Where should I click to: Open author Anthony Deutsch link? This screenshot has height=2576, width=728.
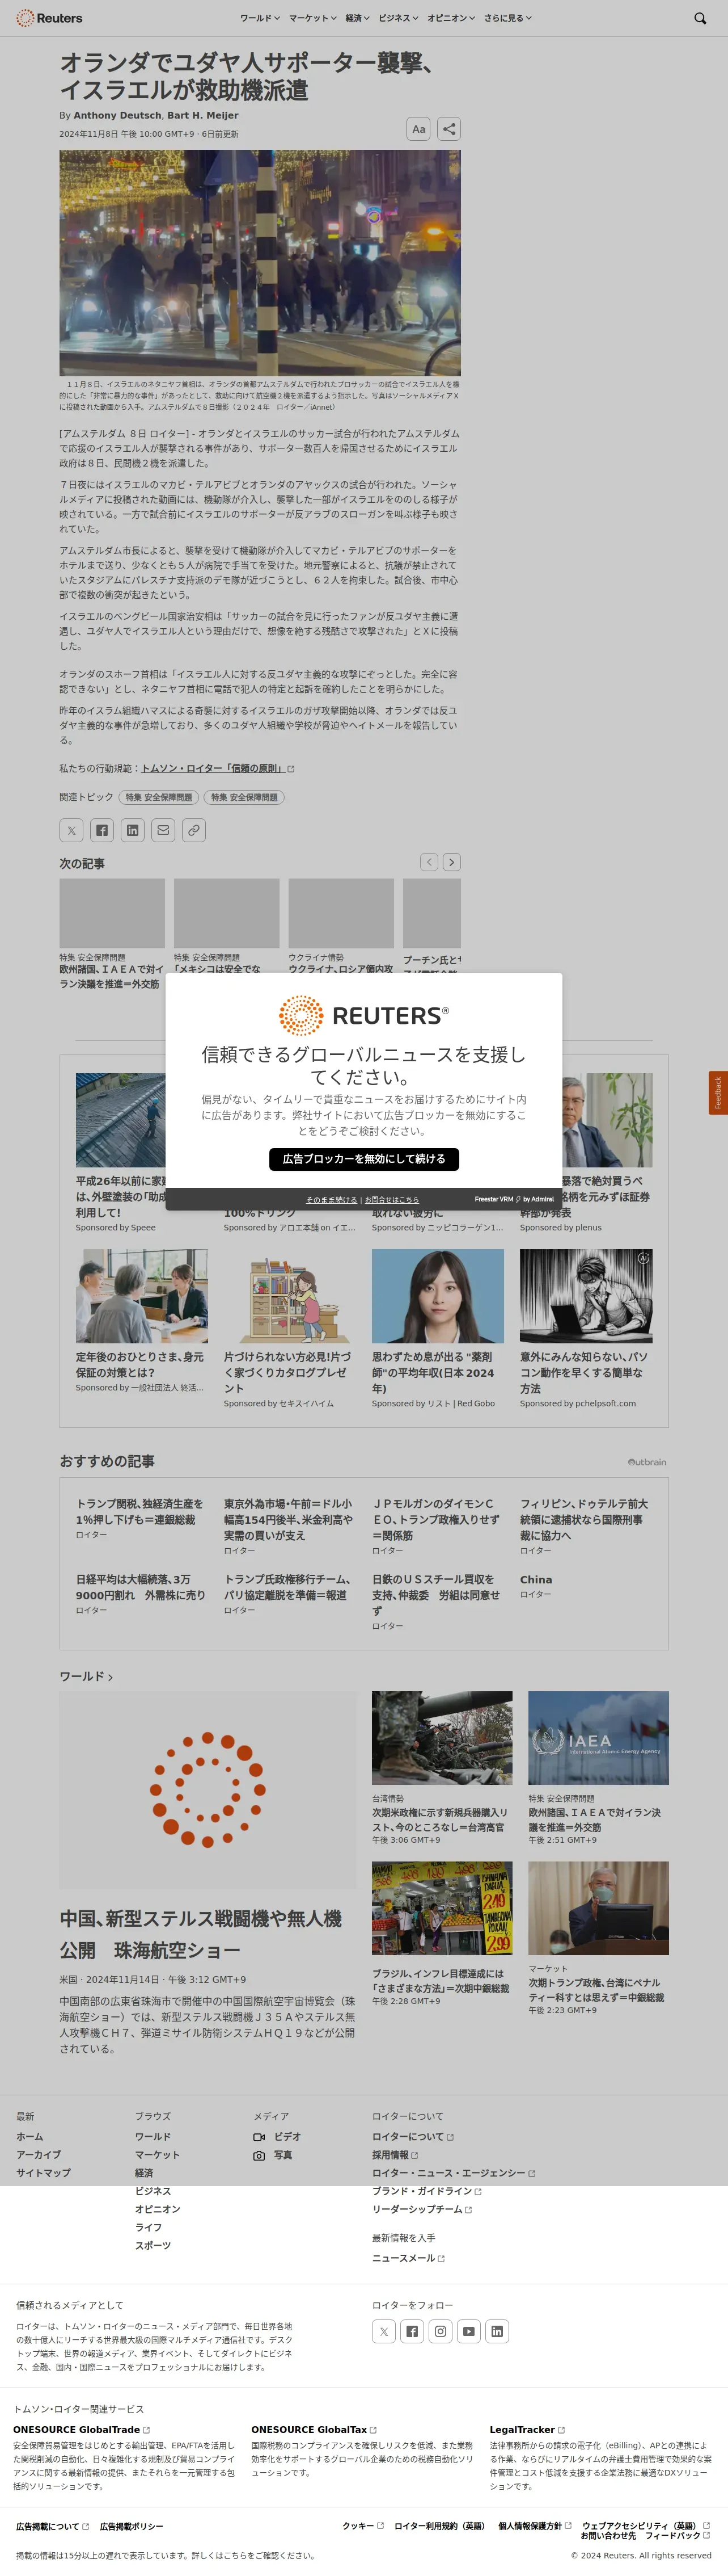(x=118, y=115)
